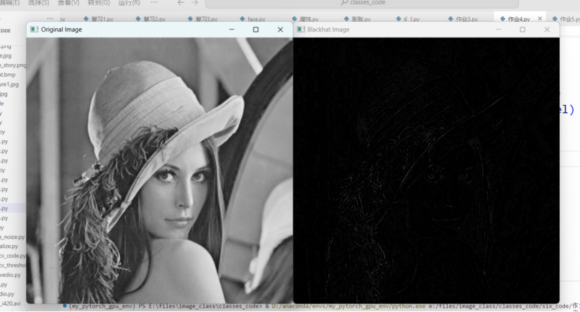Switch to the 作业5.py tab

[566, 19]
